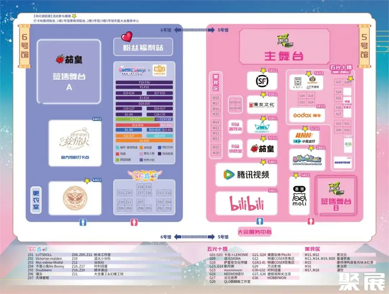389x294 pixels.
Task: Click the bilibili logo at booth 5A01
Action: point(246,204)
